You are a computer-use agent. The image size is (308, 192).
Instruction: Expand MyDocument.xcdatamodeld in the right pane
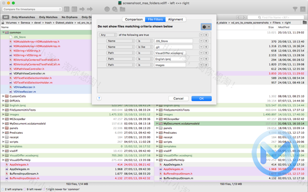157,124
